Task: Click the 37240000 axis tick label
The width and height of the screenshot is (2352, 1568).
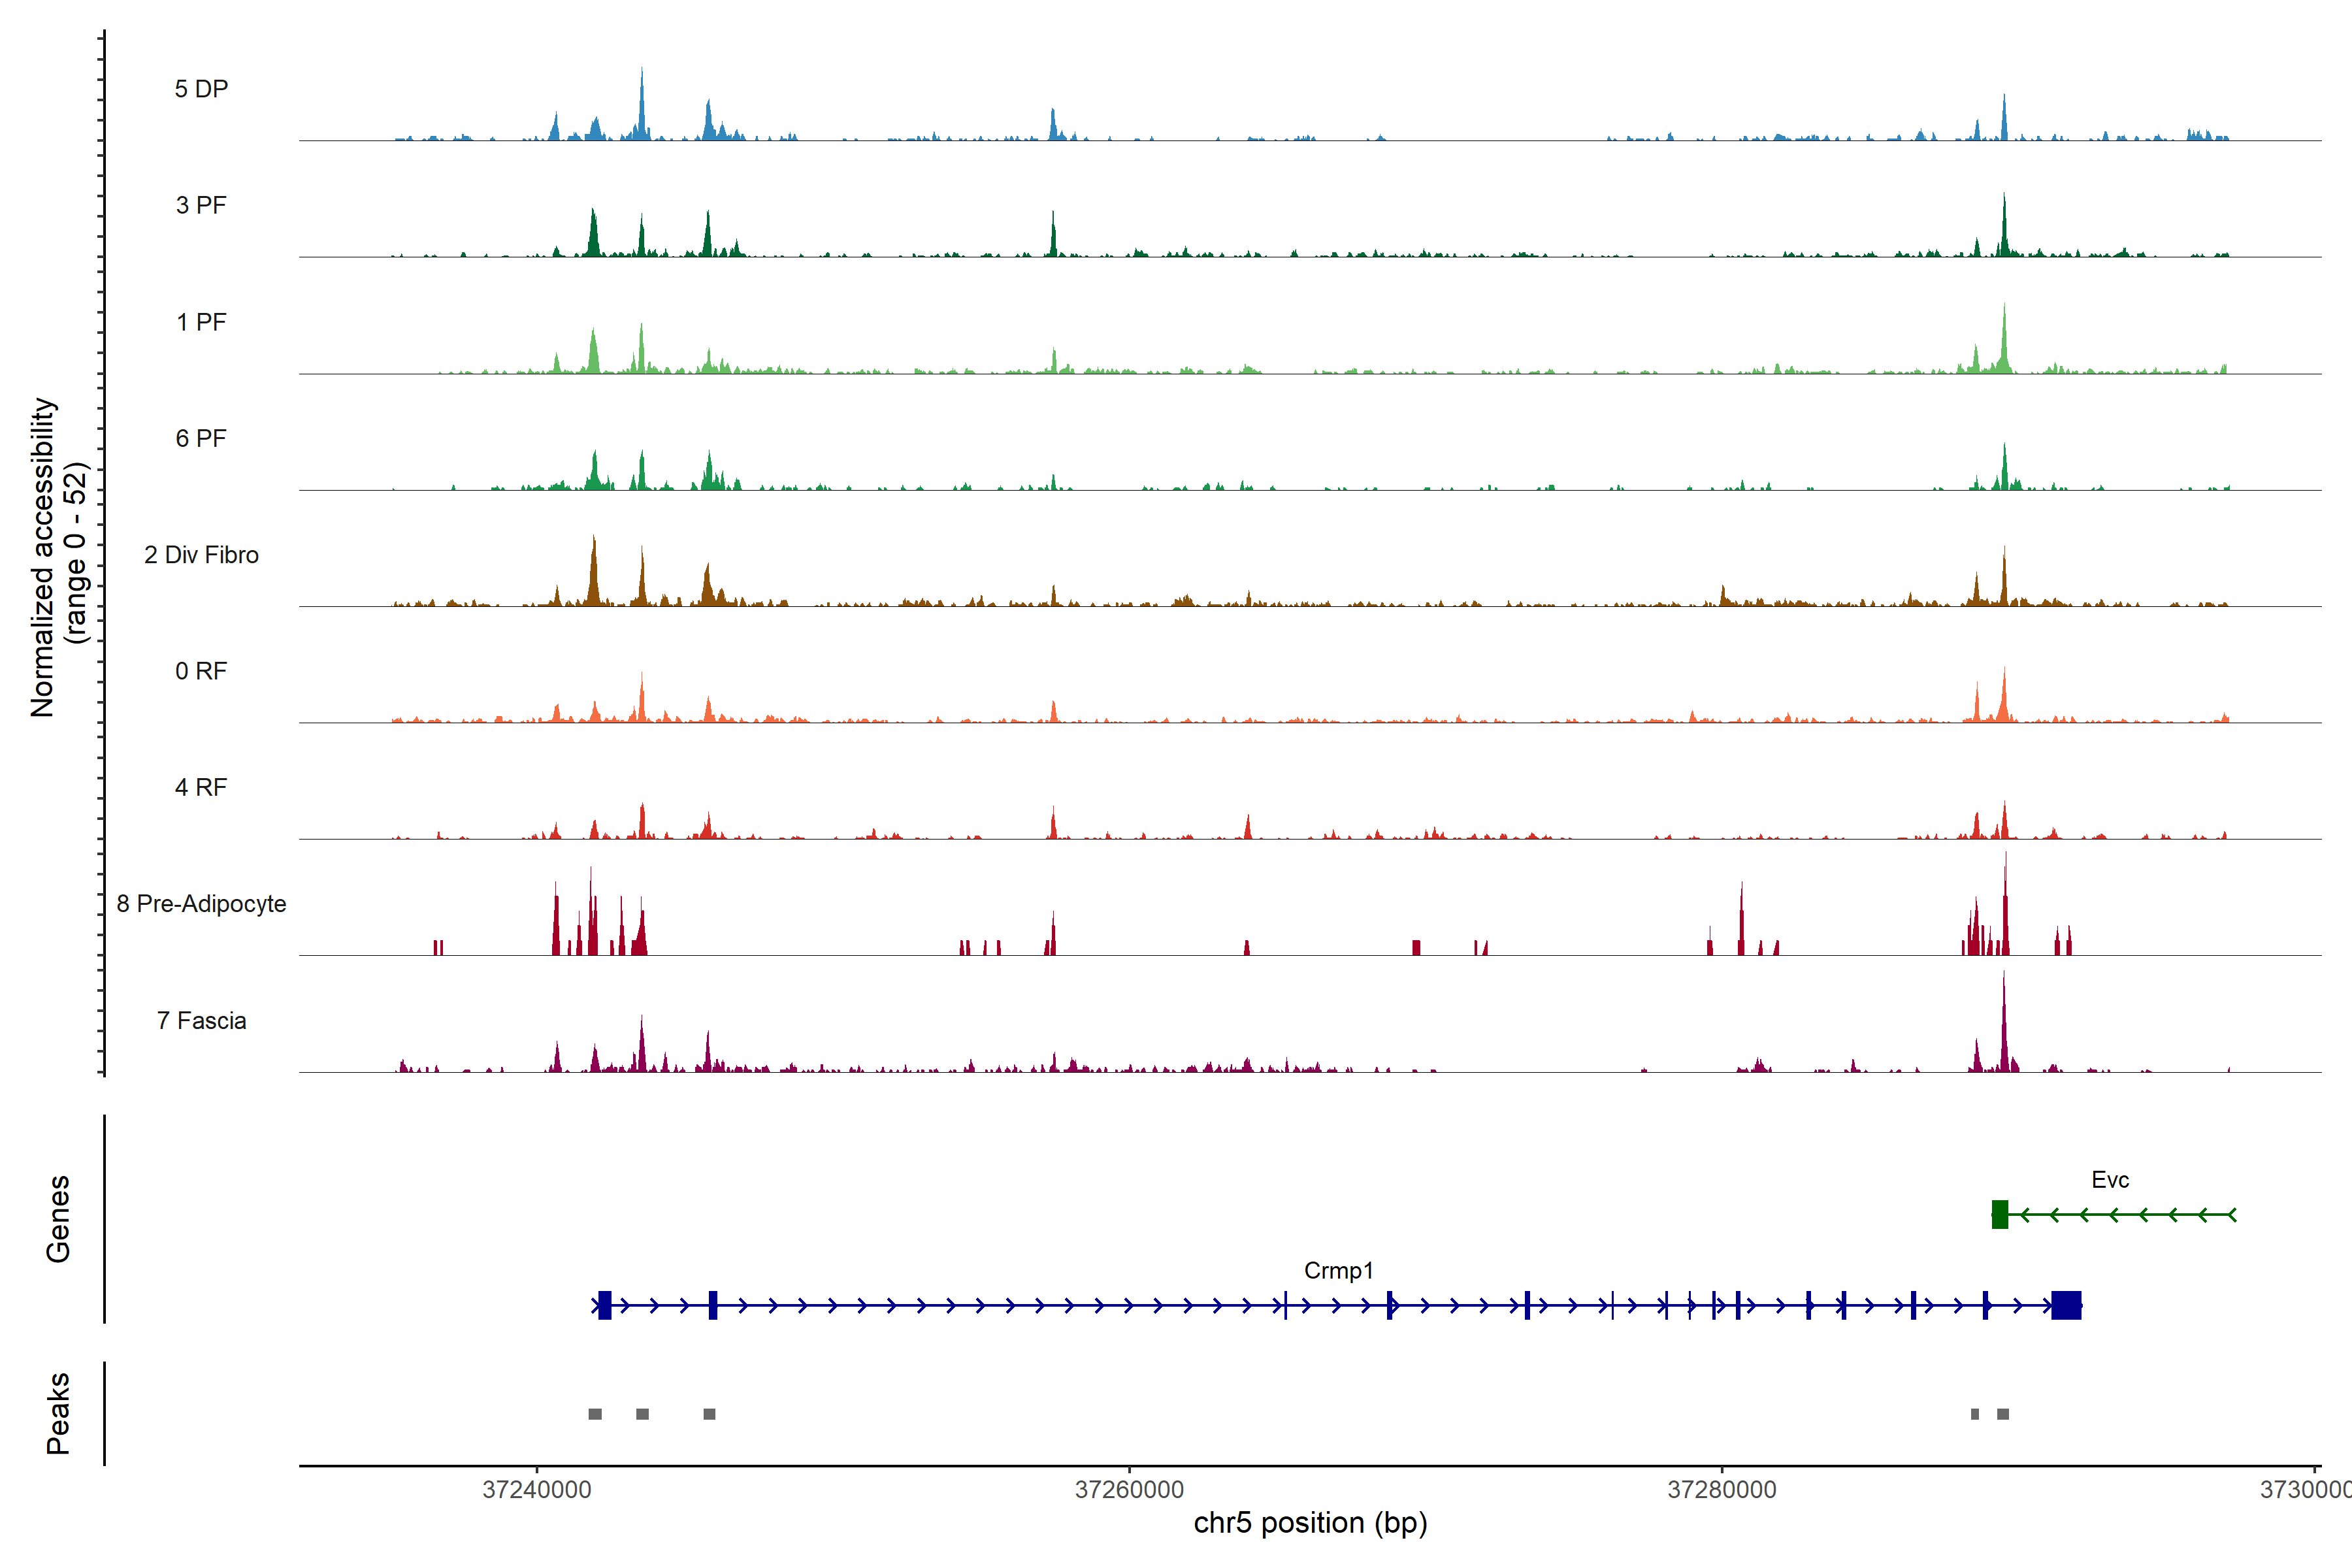Action: pos(537,1490)
